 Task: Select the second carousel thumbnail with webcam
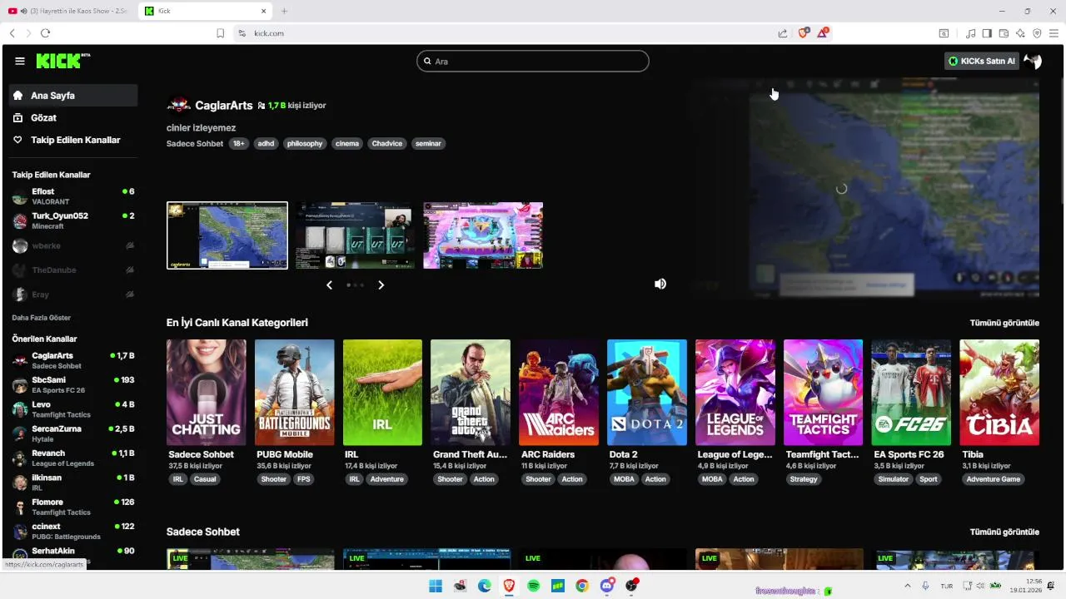[355, 235]
